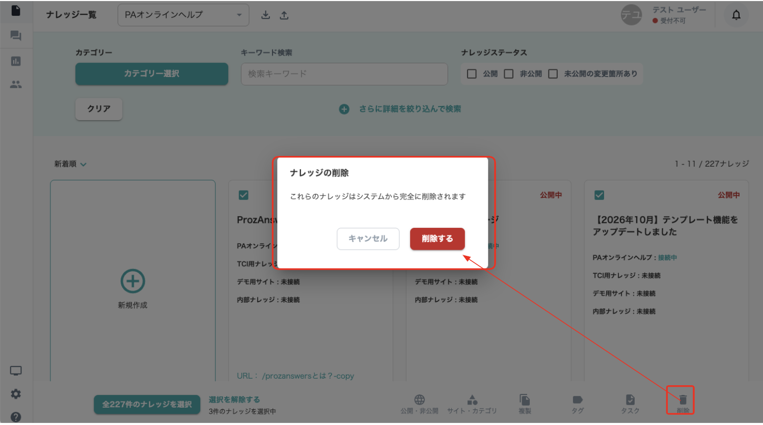Click the 選択を解除する link

pyautogui.click(x=234, y=400)
